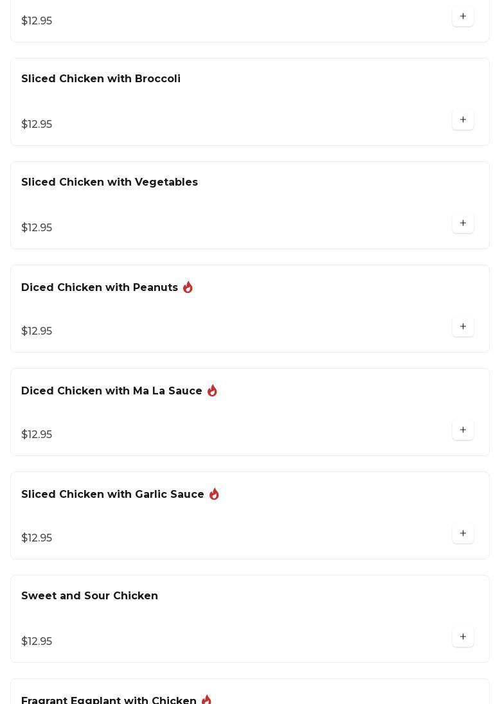Click plus icon on Sweet and Sour Chicken
This screenshot has width=500, height=704.
tap(463, 637)
